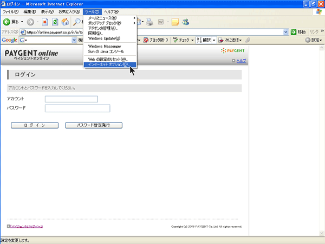Select Reset Web Settings menu entry
Viewport: 325px width, 244px height.
(x=110, y=59)
